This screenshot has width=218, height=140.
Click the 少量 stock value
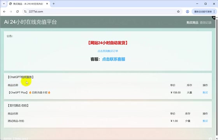[x=188, y=121]
